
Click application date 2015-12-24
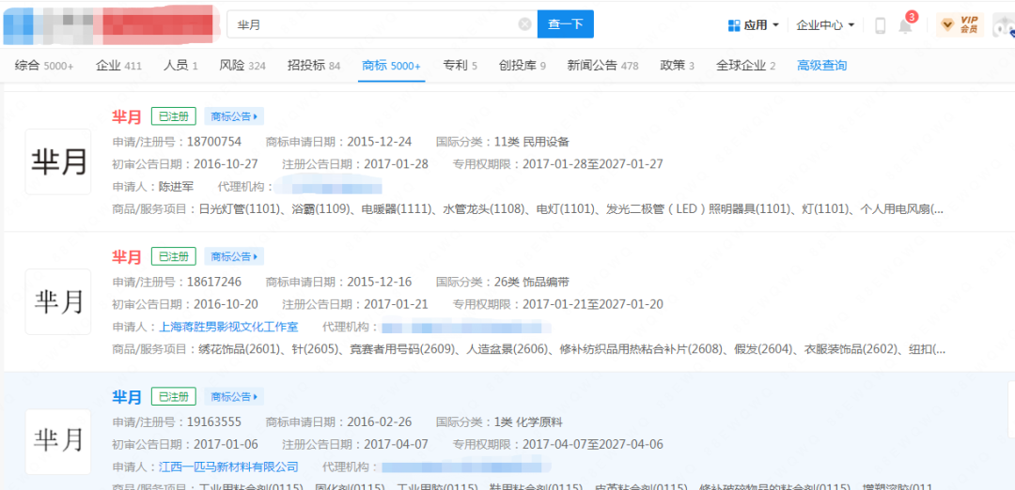point(380,142)
